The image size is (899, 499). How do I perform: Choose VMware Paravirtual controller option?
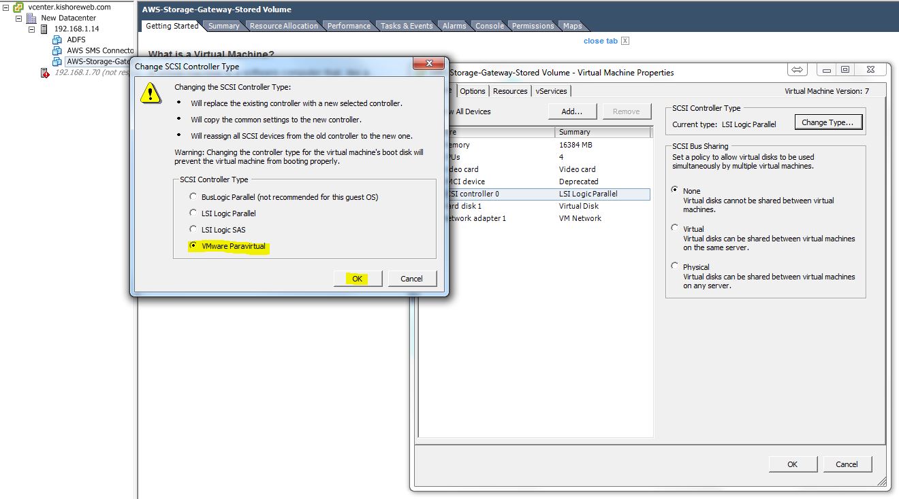pos(193,246)
